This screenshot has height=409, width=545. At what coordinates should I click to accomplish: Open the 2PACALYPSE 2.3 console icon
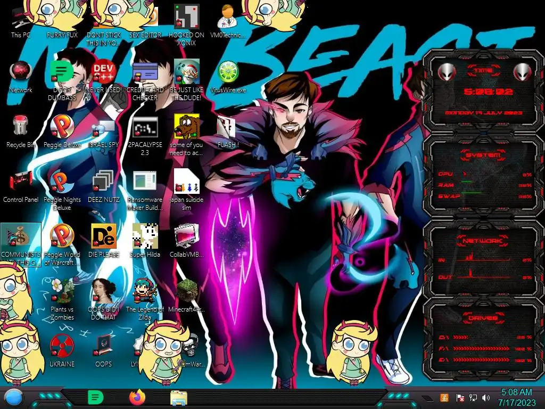pos(145,136)
